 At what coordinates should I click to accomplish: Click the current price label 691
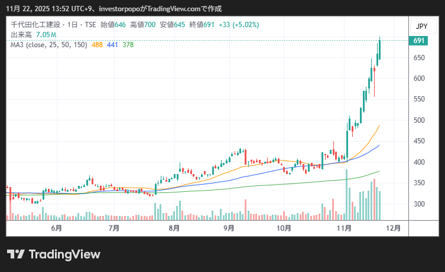420,41
